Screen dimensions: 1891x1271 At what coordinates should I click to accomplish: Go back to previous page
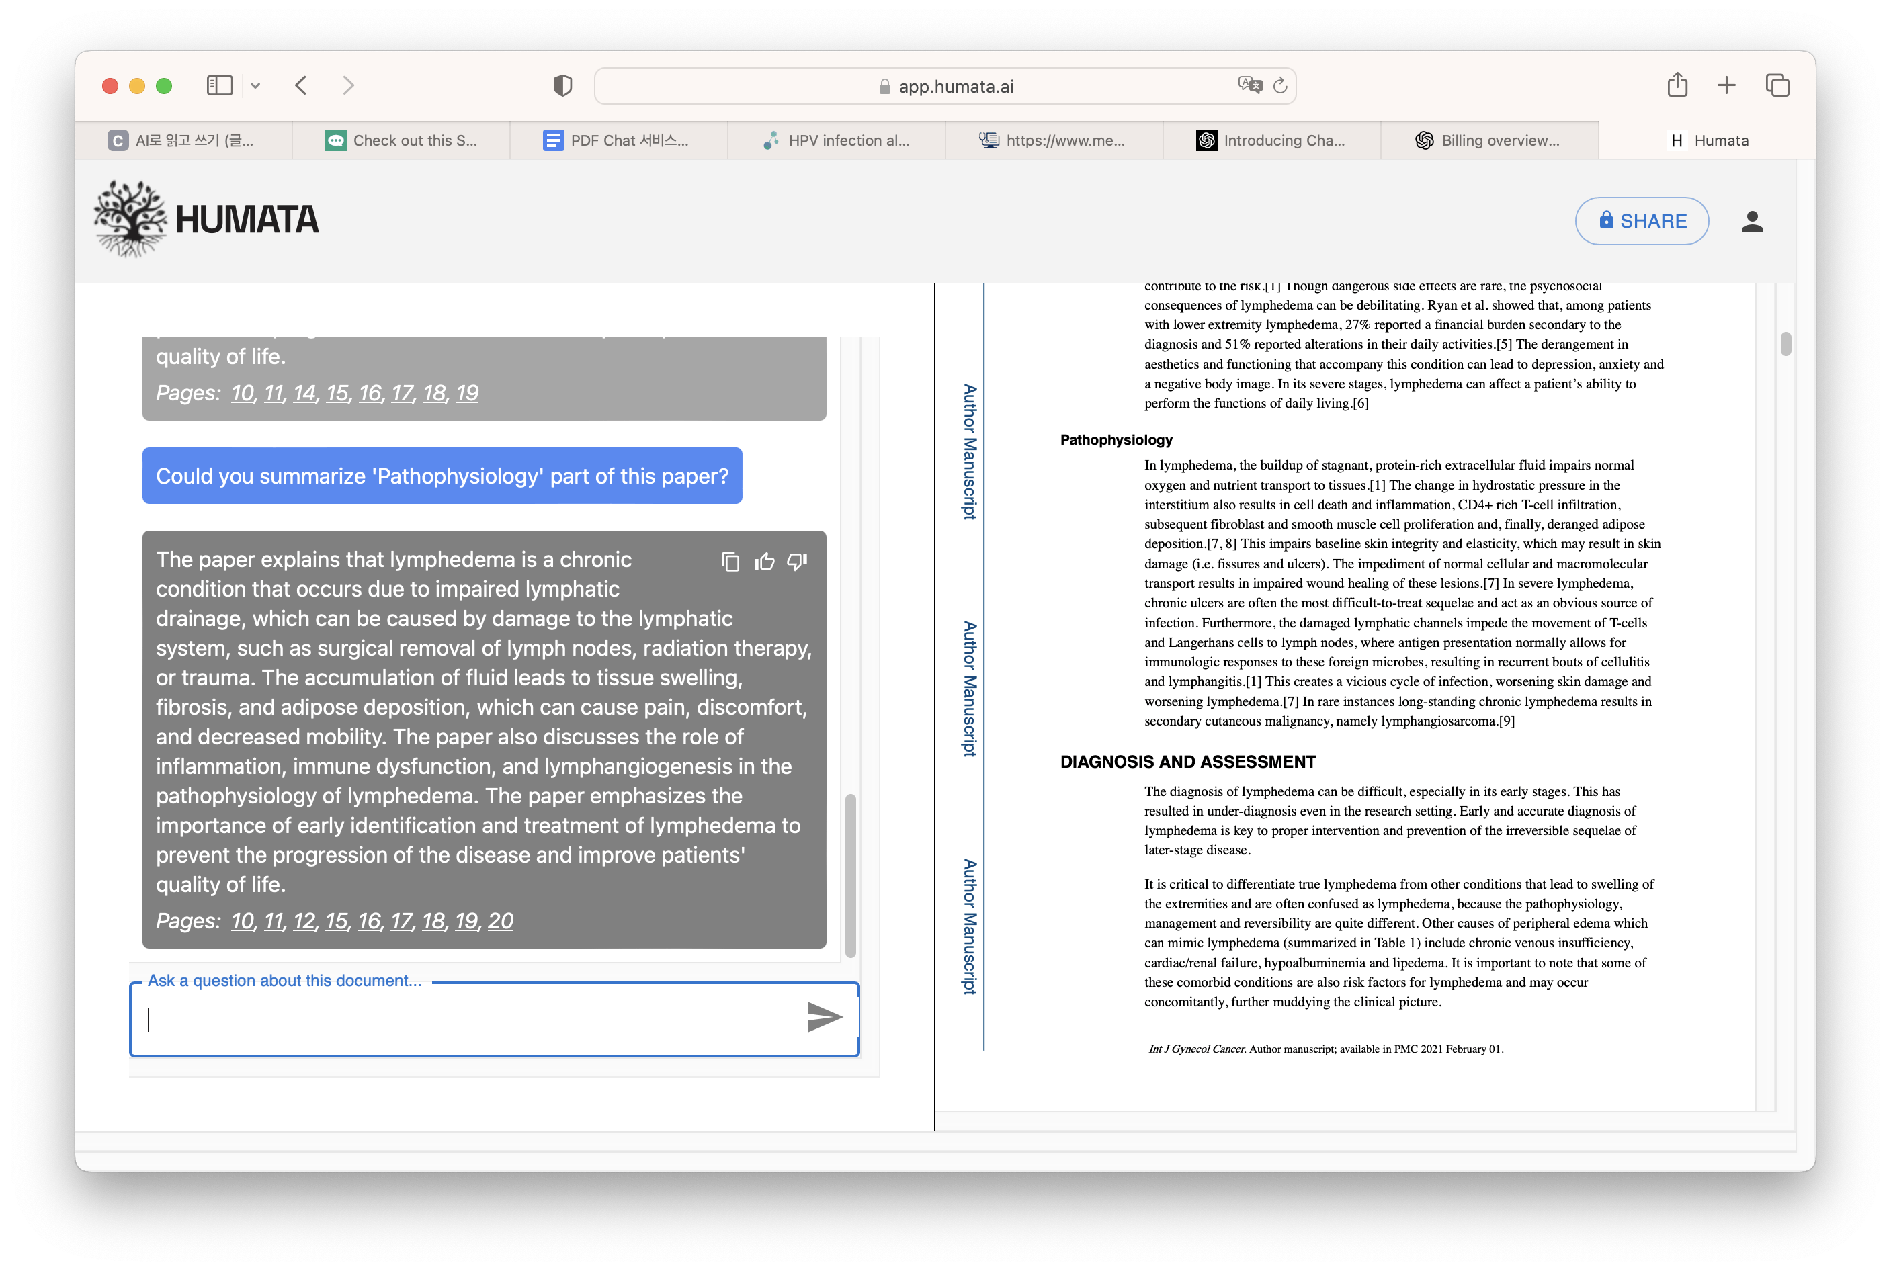pyautogui.click(x=301, y=86)
